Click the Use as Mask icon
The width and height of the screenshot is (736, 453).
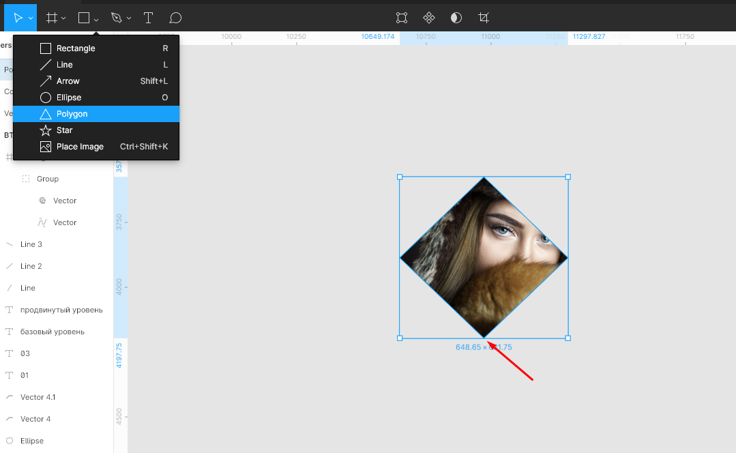pos(456,18)
